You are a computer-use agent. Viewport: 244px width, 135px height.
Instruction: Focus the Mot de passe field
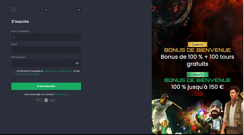(x=46, y=63)
